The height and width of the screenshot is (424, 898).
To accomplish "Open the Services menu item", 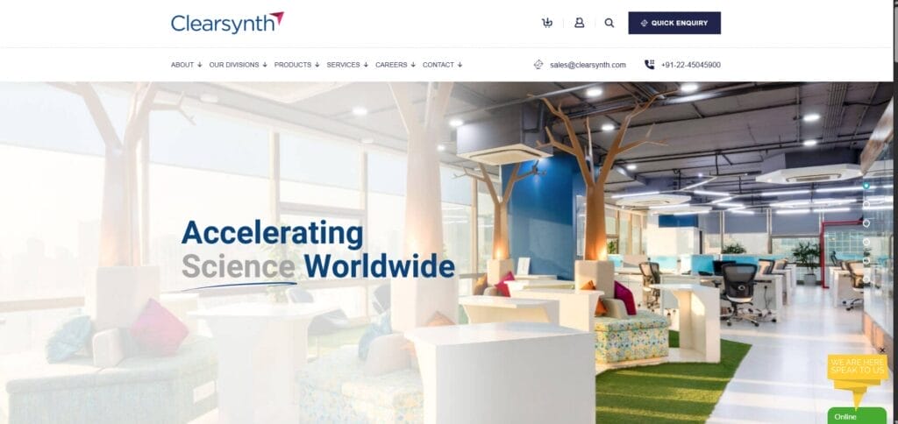I will (x=347, y=65).
